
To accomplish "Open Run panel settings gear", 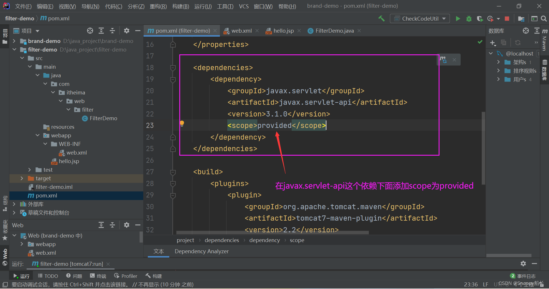I will (523, 264).
